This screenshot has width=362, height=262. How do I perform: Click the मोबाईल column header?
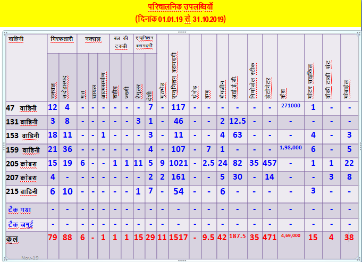coord(347,90)
